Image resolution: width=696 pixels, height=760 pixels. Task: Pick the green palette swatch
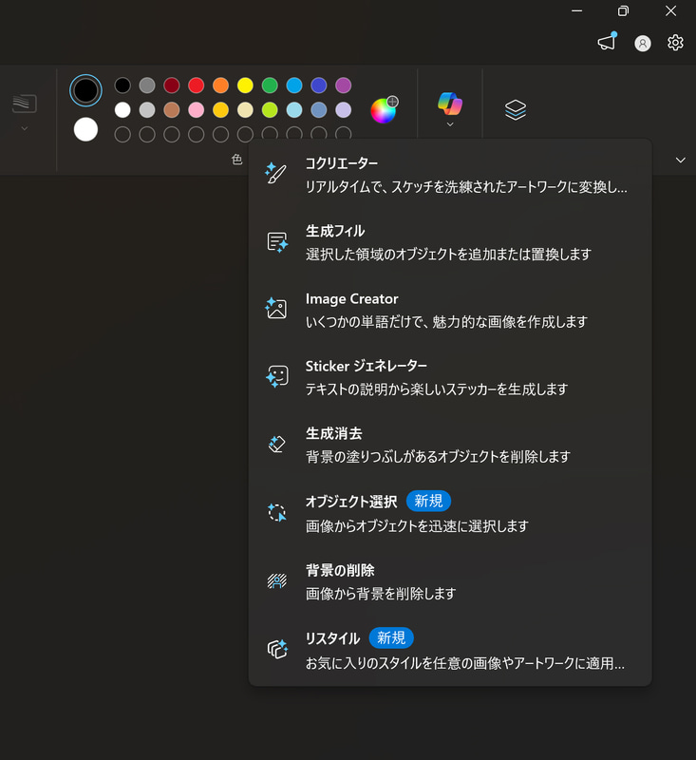(270, 85)
